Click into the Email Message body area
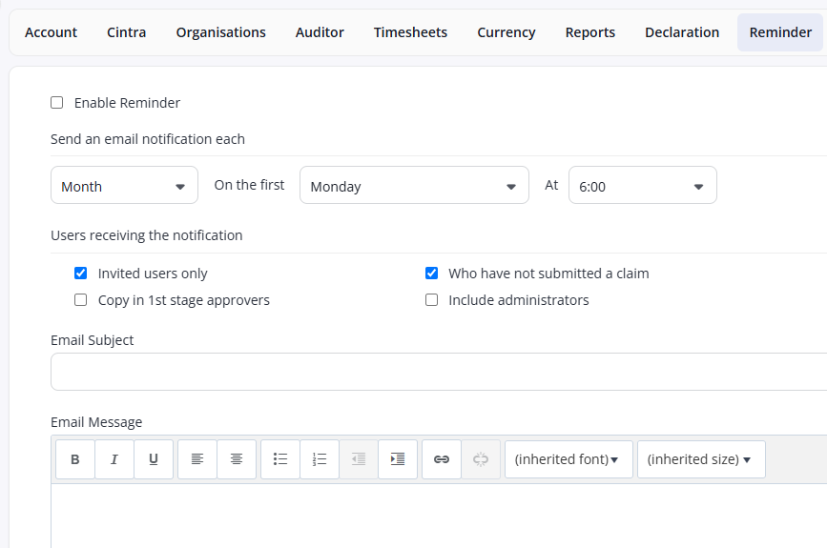The image size is (827, 548). click(439, 516)
